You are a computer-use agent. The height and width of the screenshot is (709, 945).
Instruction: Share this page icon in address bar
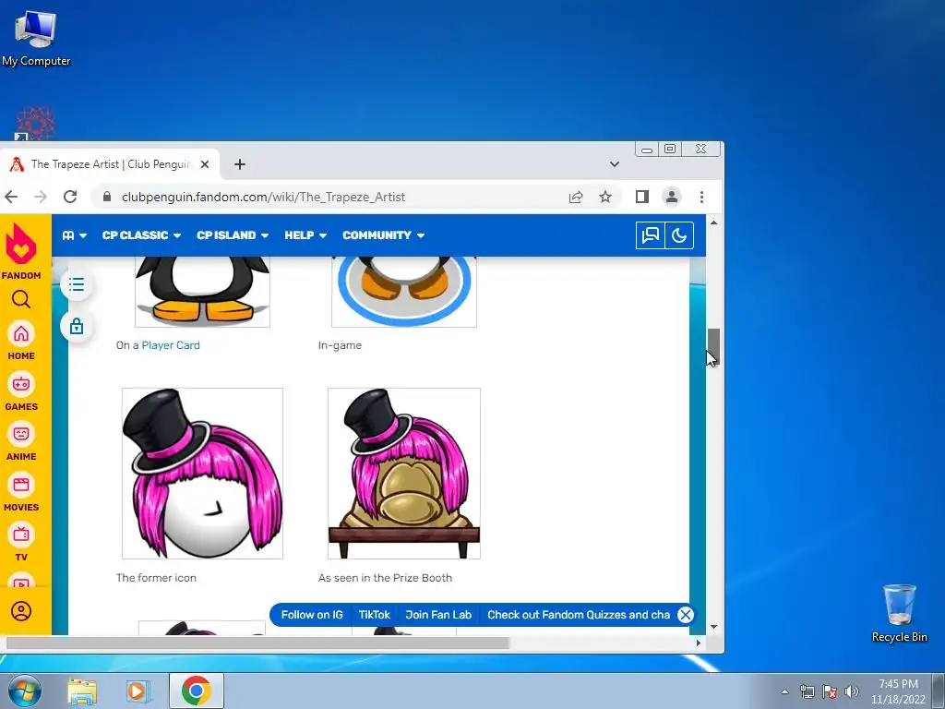(x=576, y=197)
